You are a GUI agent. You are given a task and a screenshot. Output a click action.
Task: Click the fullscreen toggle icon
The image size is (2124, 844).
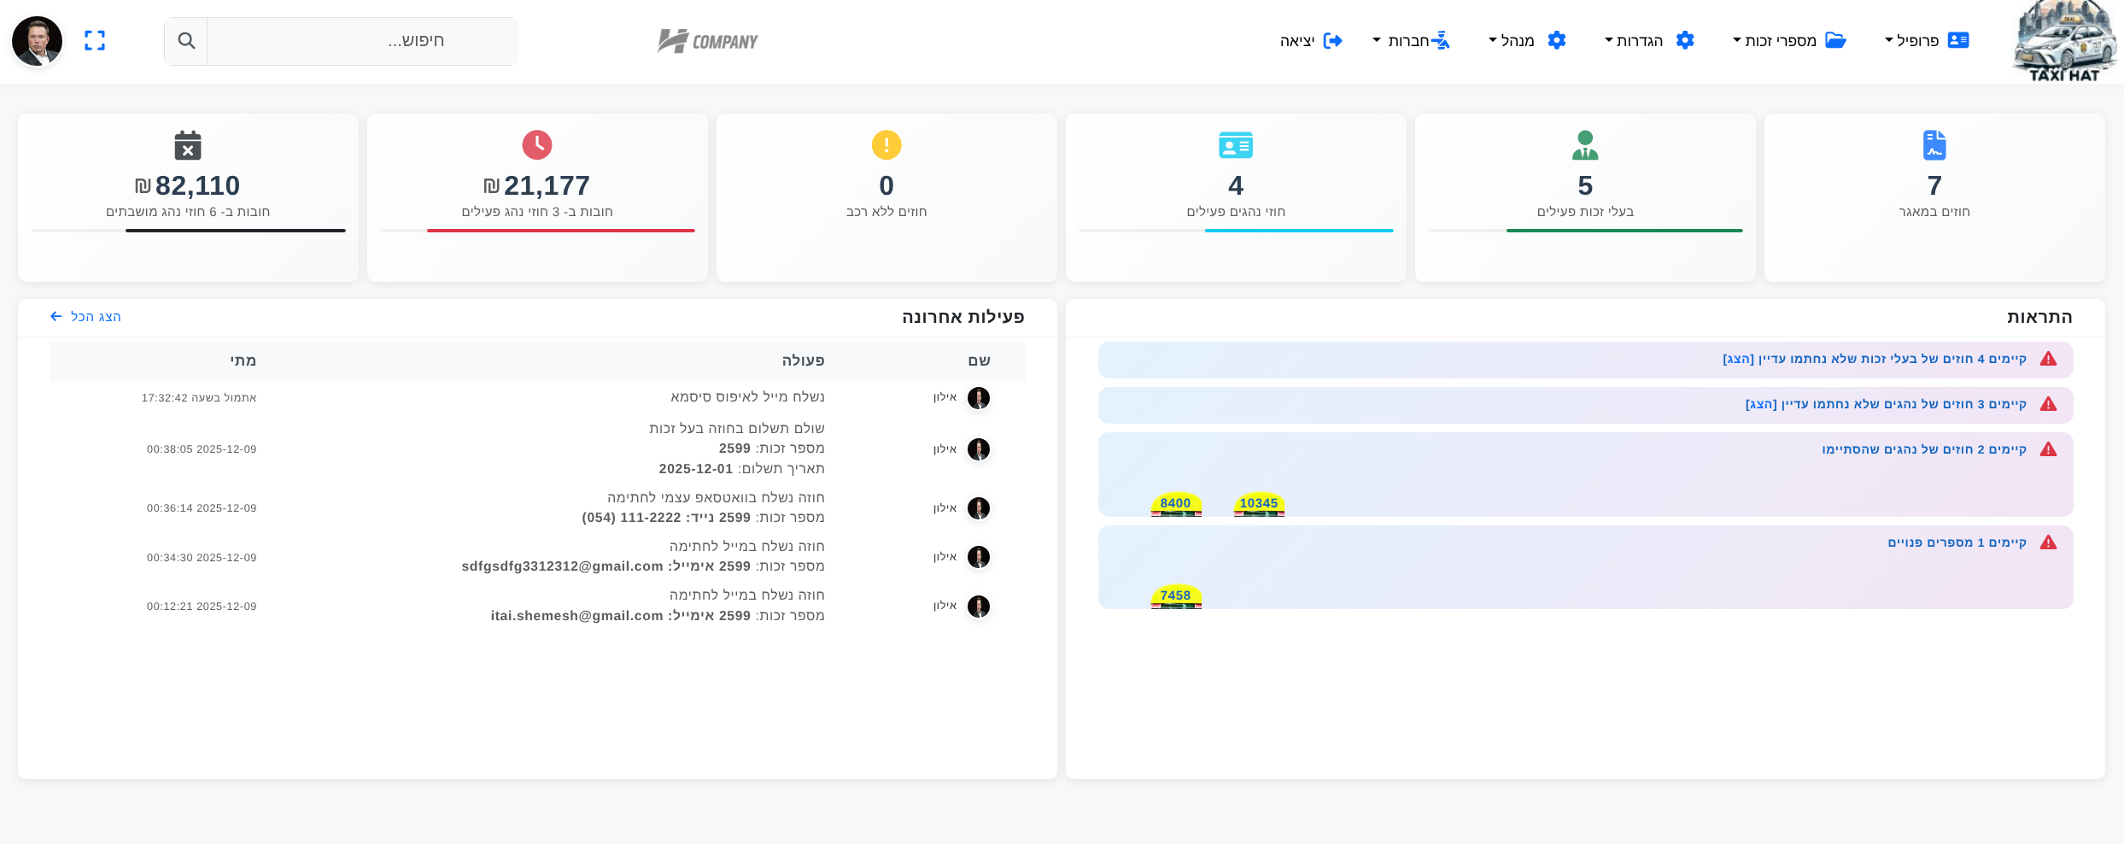tap(95, 41)
